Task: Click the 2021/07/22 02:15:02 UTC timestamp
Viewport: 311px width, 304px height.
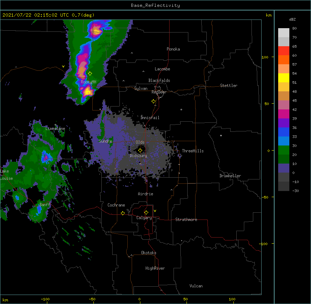Action: tap(35, 15)
